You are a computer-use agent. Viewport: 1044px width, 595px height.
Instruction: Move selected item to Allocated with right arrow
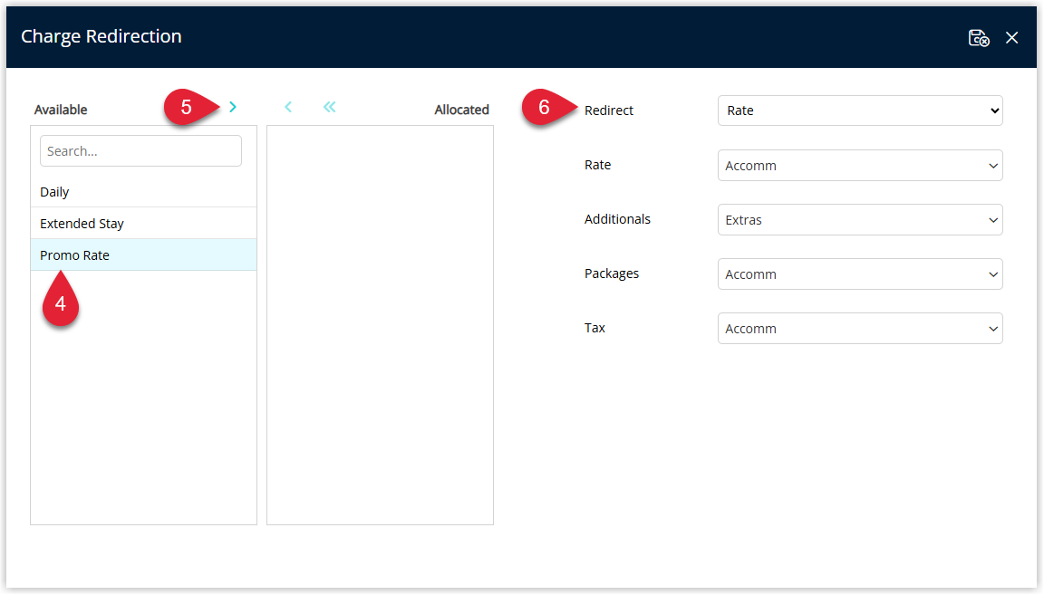click(233, 107)
